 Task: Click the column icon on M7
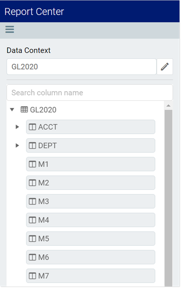coord(32,276)
